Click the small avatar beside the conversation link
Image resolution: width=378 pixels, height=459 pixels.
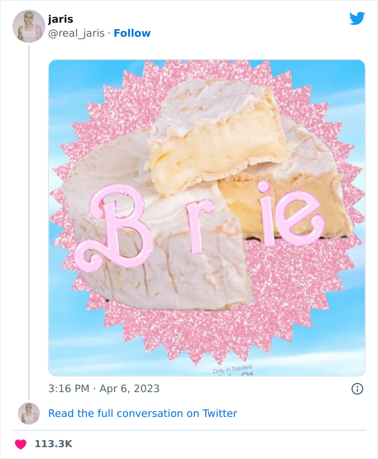29,413
